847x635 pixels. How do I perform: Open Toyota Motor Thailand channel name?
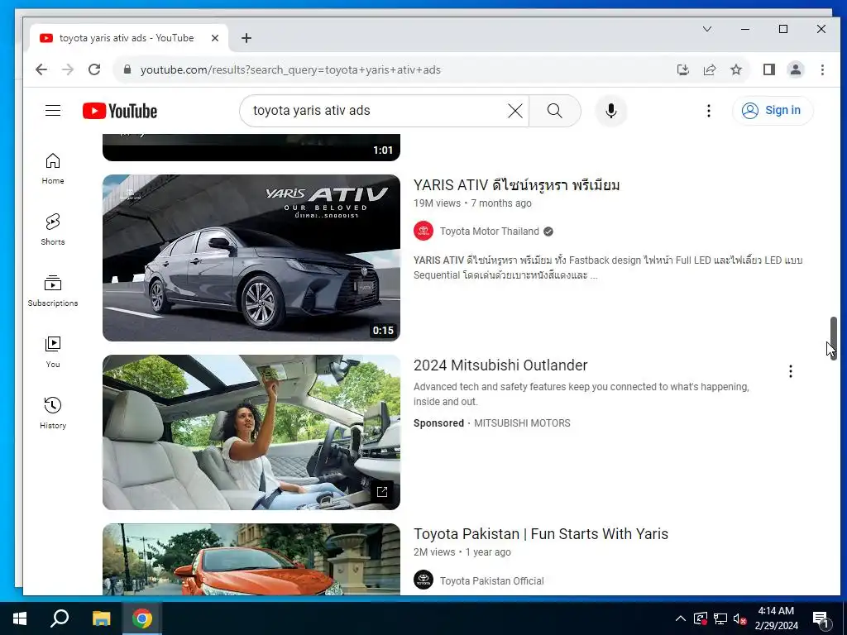(x=490, y=232)
